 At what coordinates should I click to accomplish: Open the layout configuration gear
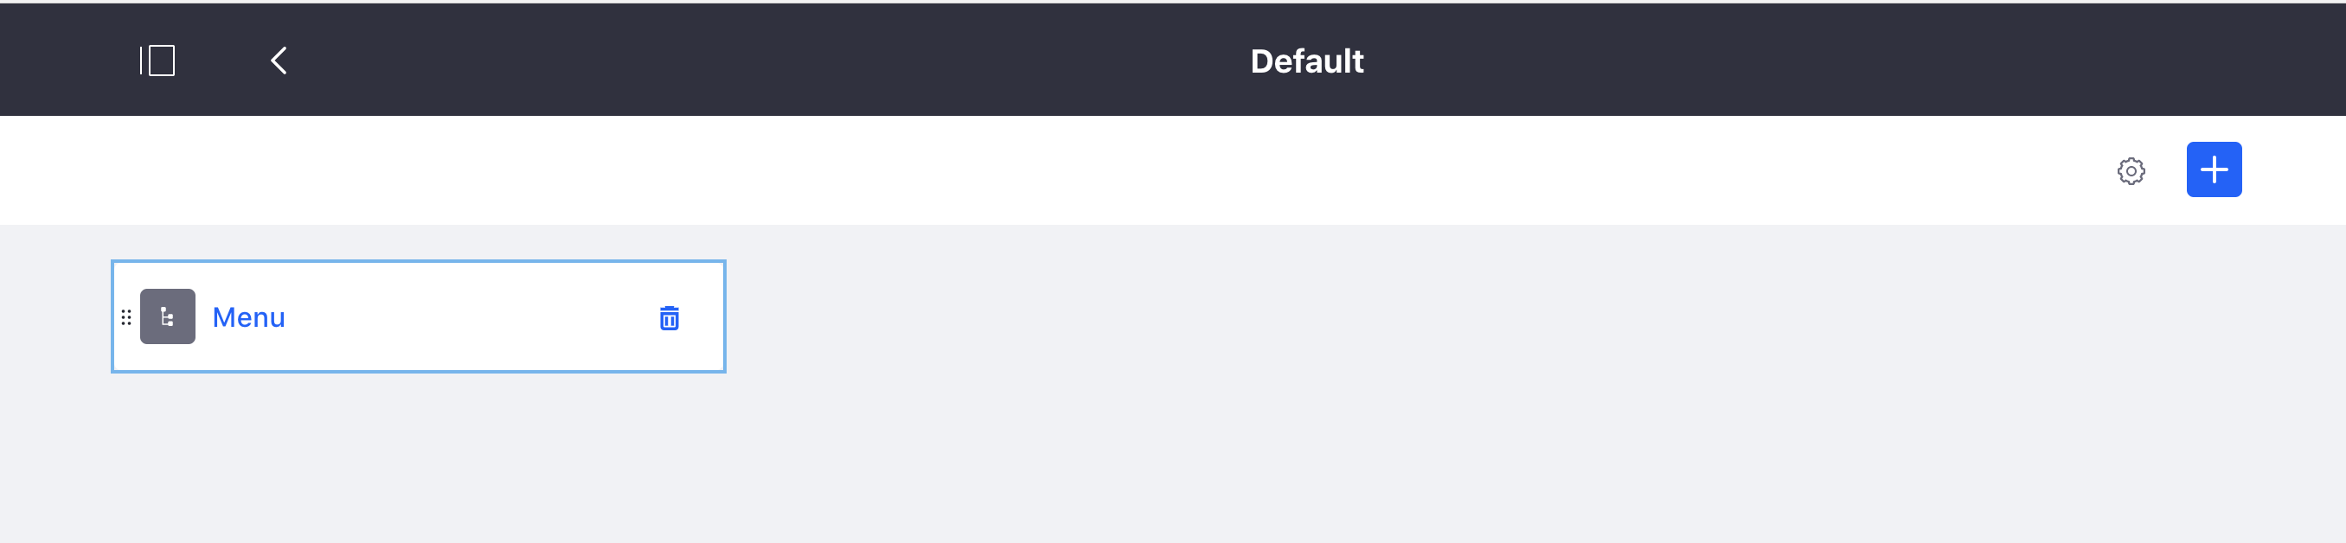(x=2131, y=170)
